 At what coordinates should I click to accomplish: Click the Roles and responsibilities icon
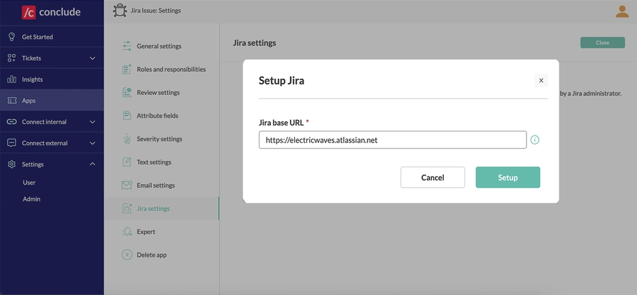click(127, 69)
